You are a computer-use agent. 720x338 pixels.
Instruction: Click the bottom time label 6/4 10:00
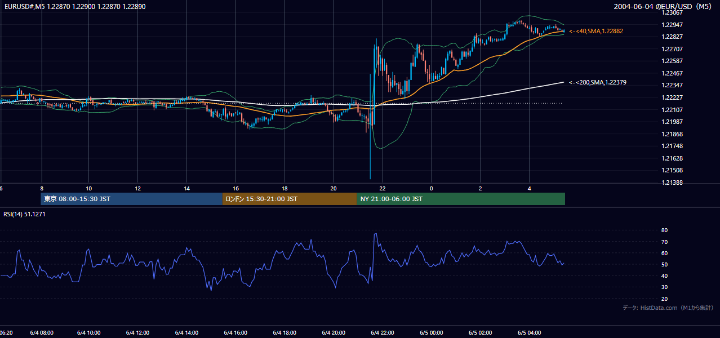(x=88, y=333)
